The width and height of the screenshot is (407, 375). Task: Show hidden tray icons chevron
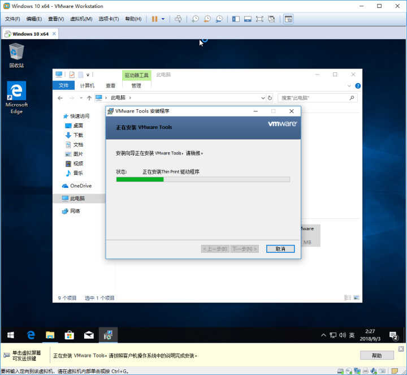(x=323, y=335)
